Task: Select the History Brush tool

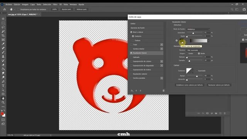Action: [3, 61]
